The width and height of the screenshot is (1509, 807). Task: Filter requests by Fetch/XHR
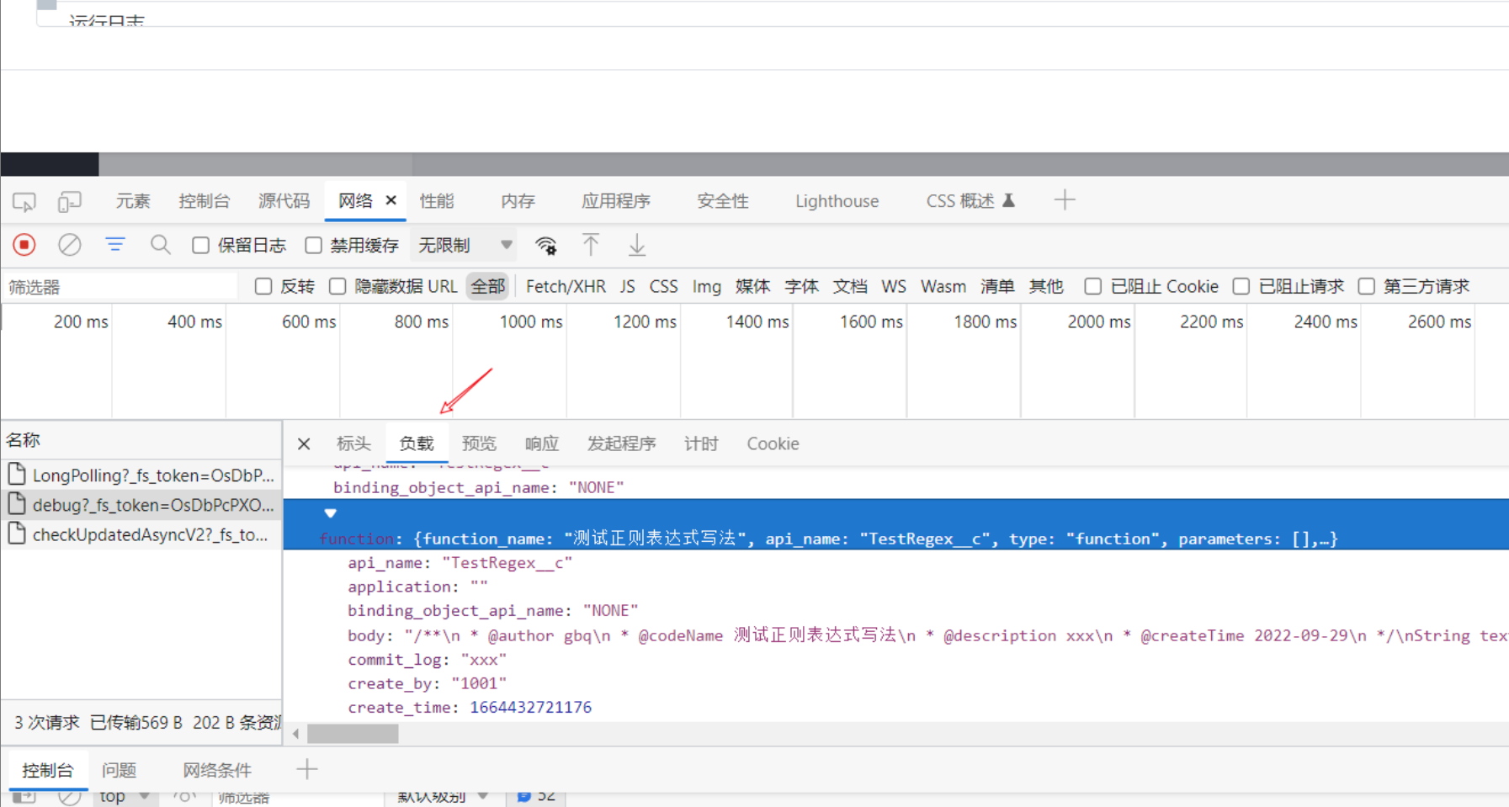[x=566, y=286]
